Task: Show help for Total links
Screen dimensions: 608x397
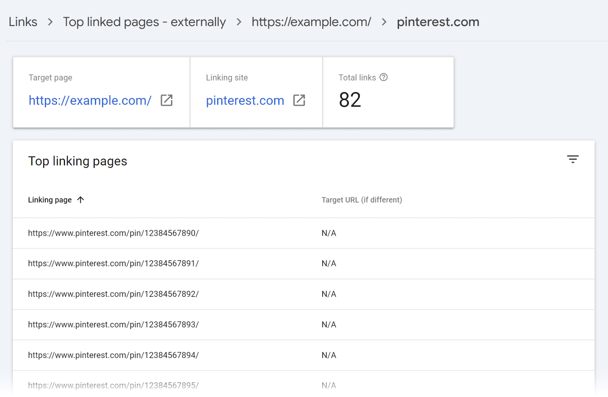Action: pos(384,77)
